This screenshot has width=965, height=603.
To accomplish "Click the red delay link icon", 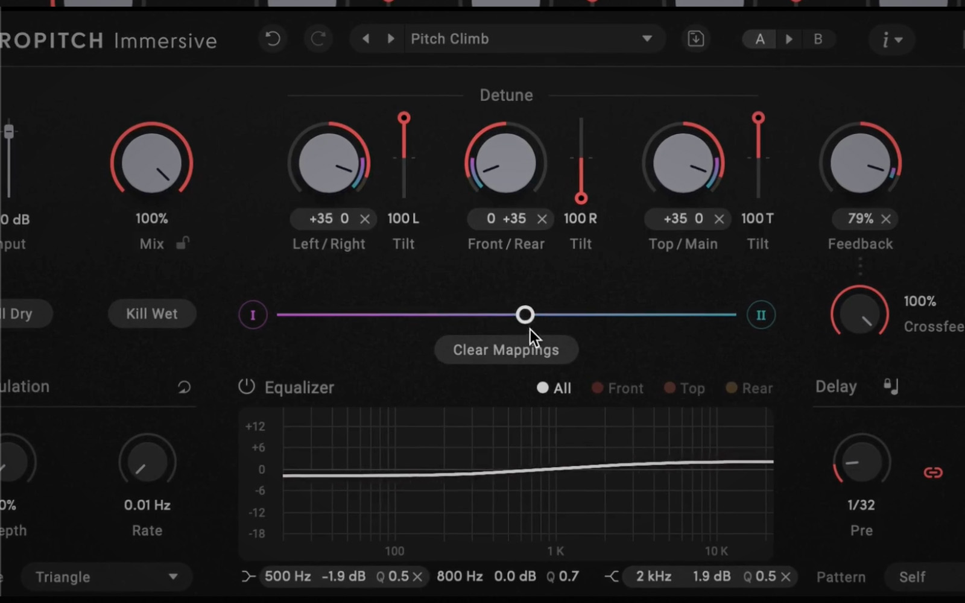I will click(x=932, y=473).
